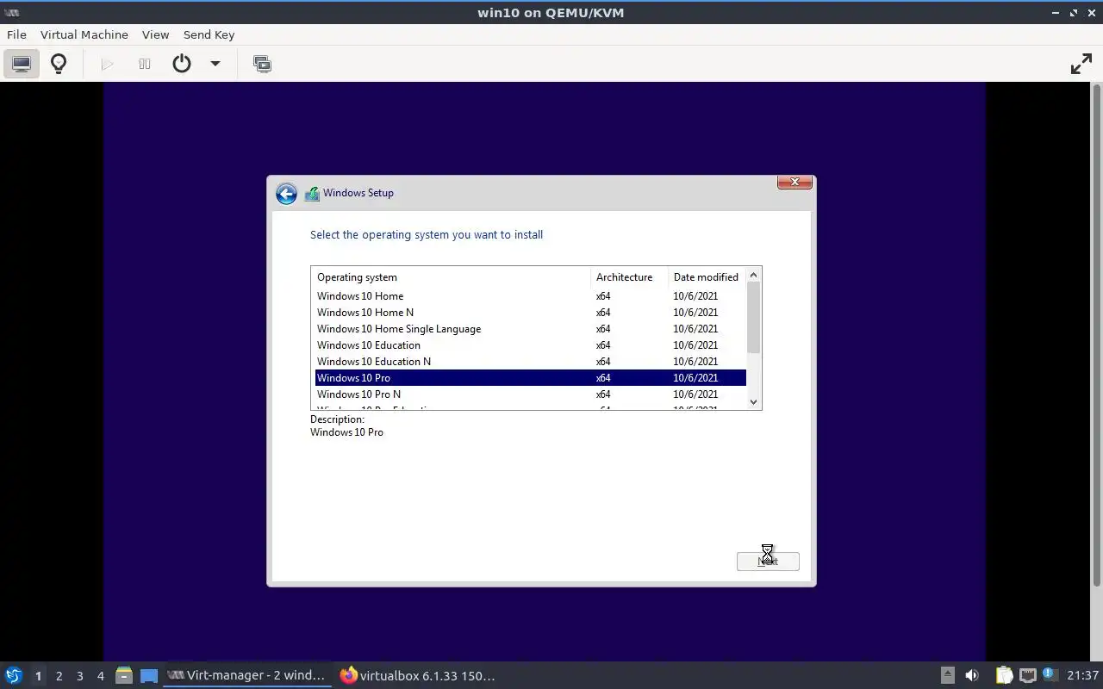The image size is (1103, 689).
Task: Select the Windows 10 Pro row
Action: [x=531, y=378]
